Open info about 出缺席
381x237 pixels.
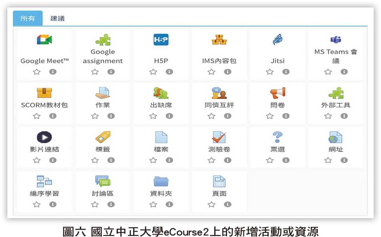[x=169, y=116]
